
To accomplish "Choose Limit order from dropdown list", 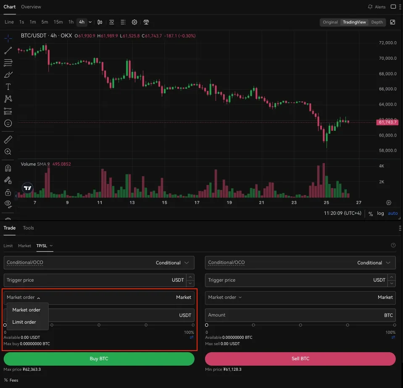I will click(24, 322).
